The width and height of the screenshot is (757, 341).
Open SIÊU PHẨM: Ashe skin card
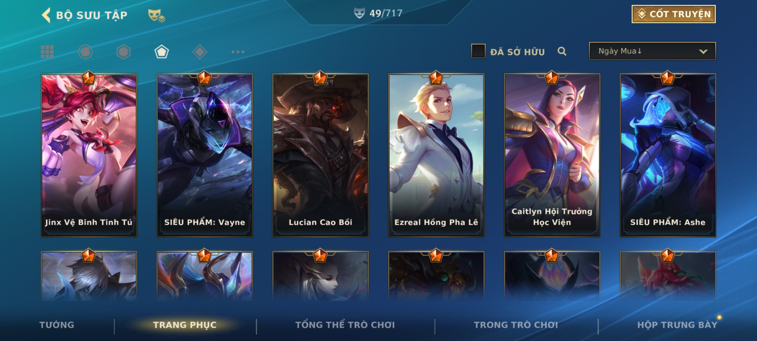click(668, 155)
